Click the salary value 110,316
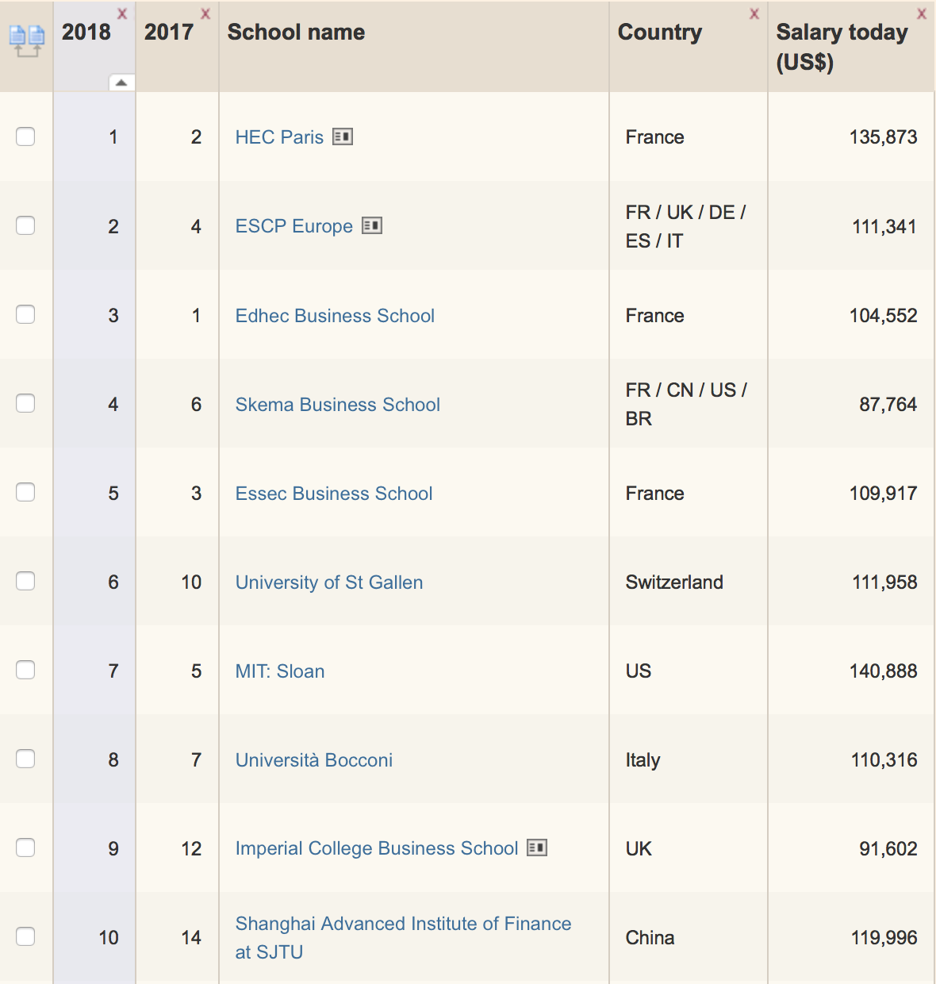 point(884,759)
